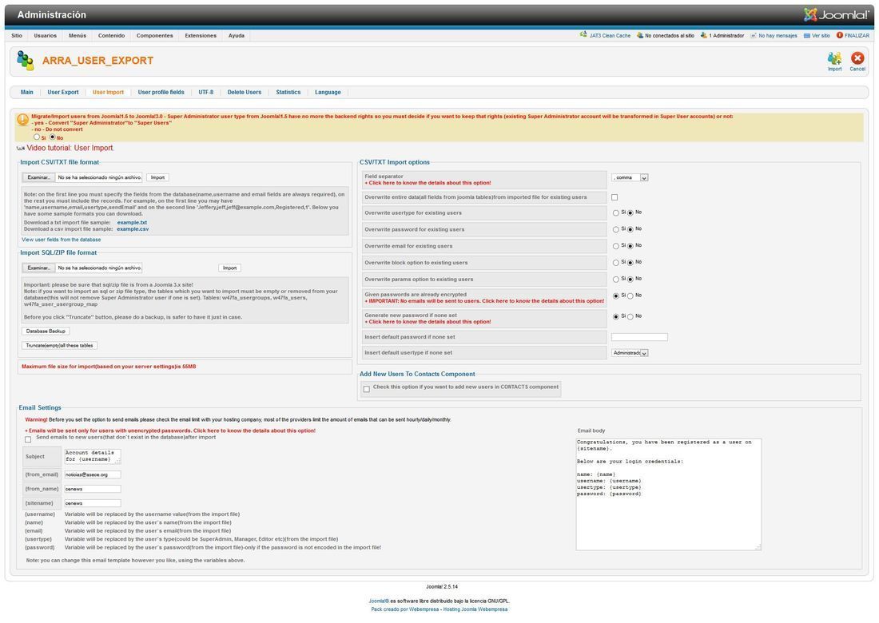Switch to the Statistics tab
The width and height of the screenshot is (879, 623).
click(288, 92)
